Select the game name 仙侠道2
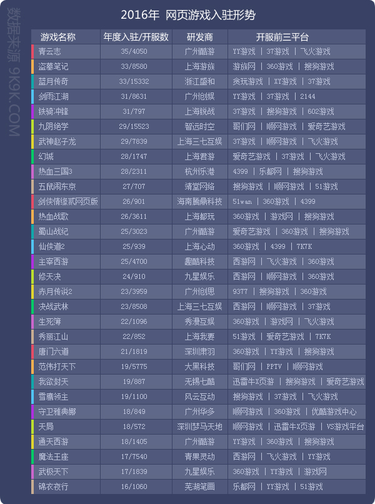Screen dimensions: 375x504 (51, 246)
